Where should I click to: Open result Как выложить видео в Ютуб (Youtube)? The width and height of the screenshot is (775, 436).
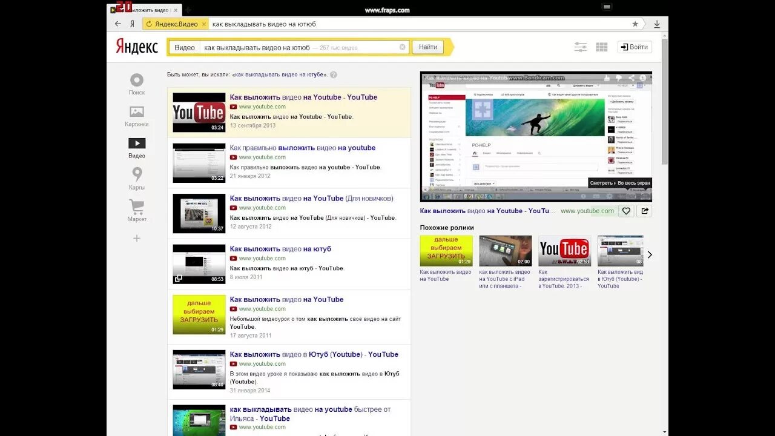(314, 354)
